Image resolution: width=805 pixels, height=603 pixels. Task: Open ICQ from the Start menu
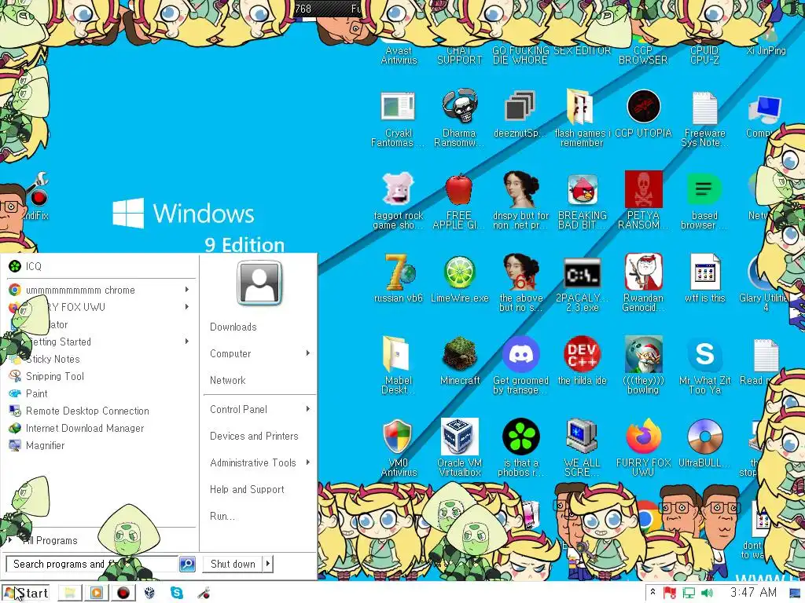tap(101, 266)
